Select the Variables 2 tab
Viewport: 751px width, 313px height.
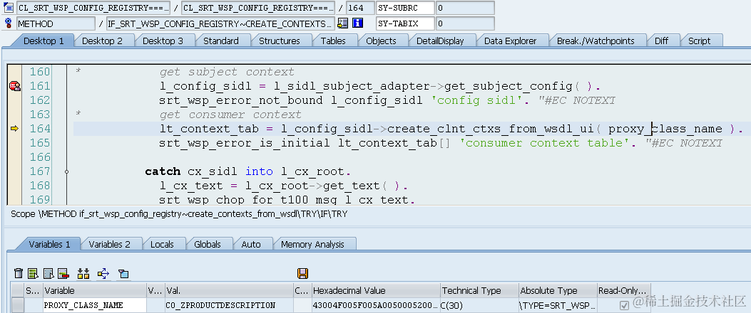[109, 244]
